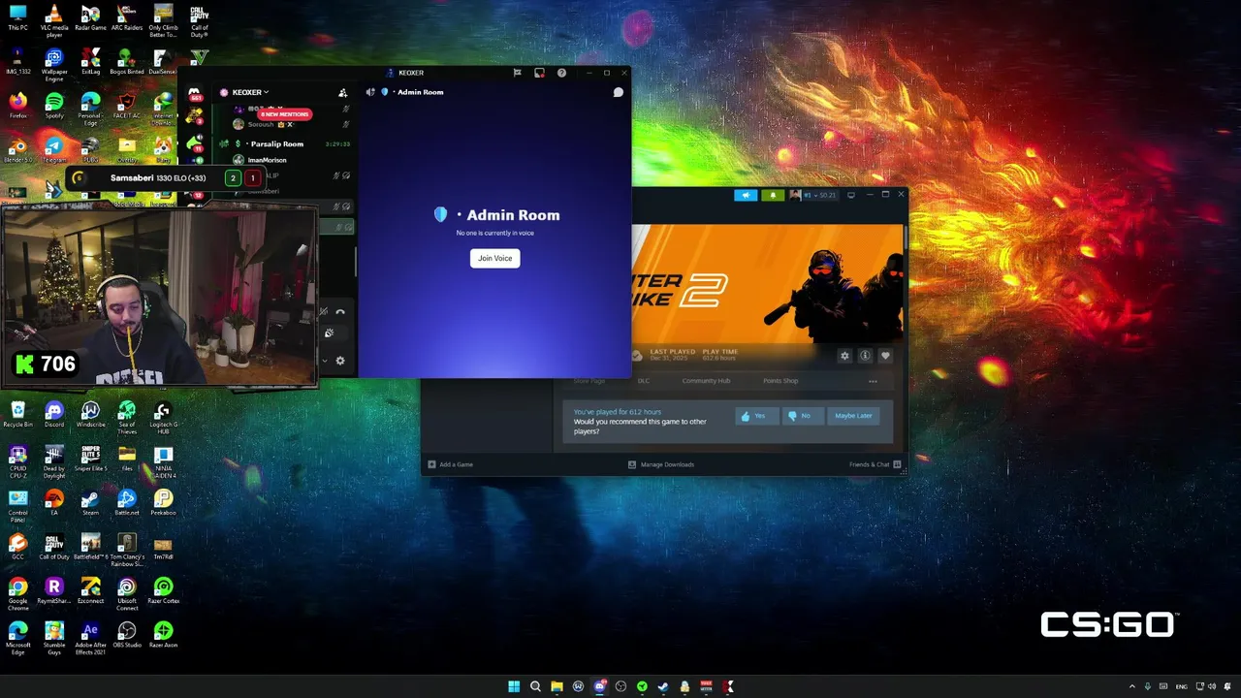Image resolution: width=1241 pixels, height=698 pixels.
Task: Select Adobe After Effects 2021 desktop icon
Action: (x=90, y=639)
